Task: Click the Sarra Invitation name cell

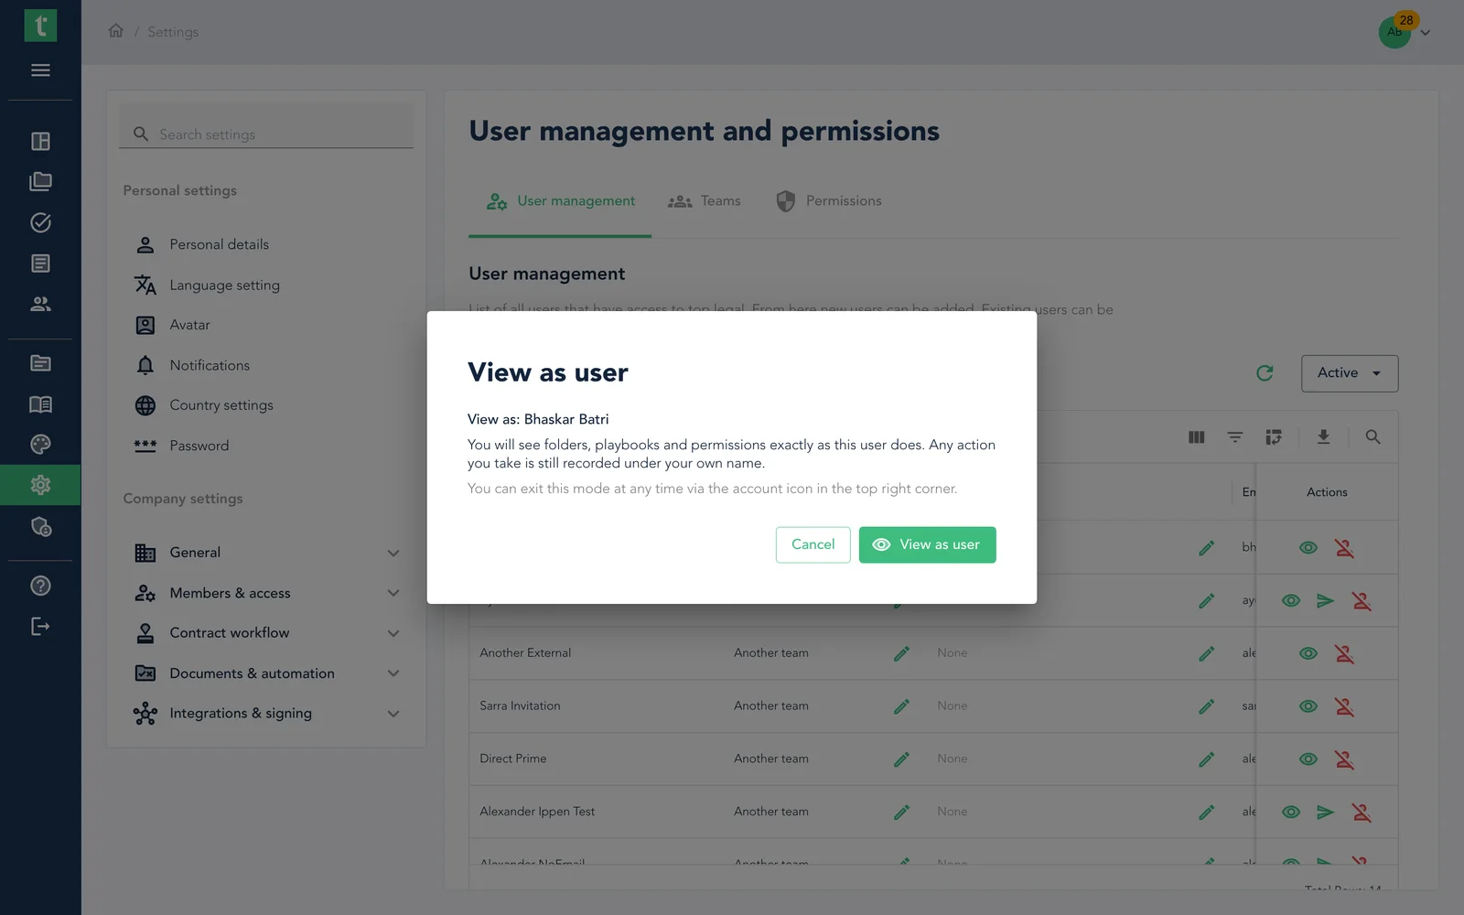Action: coord(520,706)
